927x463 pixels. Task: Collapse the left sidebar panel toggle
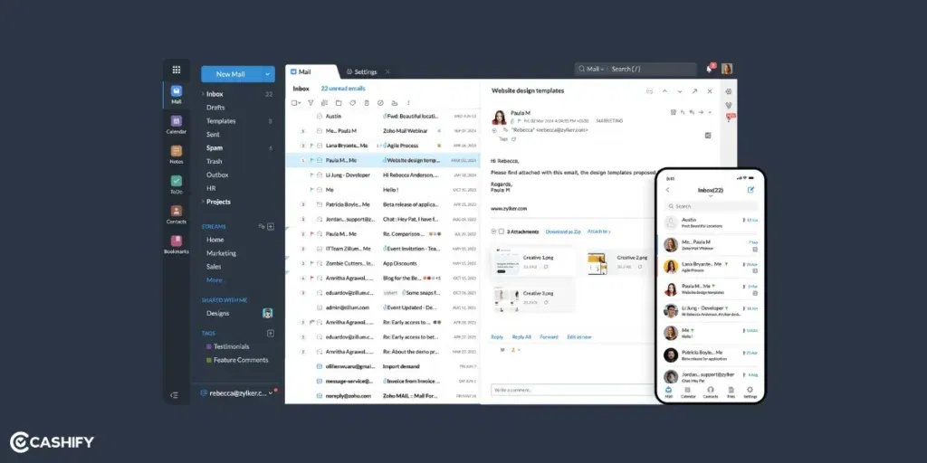coord(175,394)
